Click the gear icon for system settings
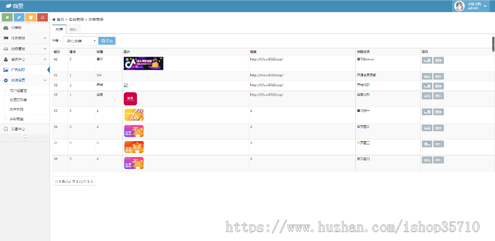The width and height of the screenshot is (495, 241). click(x=5, y=80)
